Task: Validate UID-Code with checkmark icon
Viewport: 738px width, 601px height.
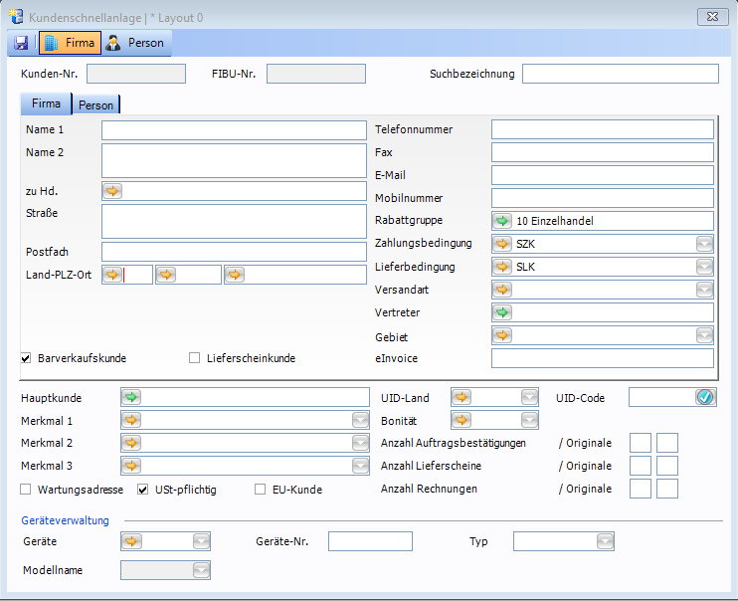Action: [705, 397]
